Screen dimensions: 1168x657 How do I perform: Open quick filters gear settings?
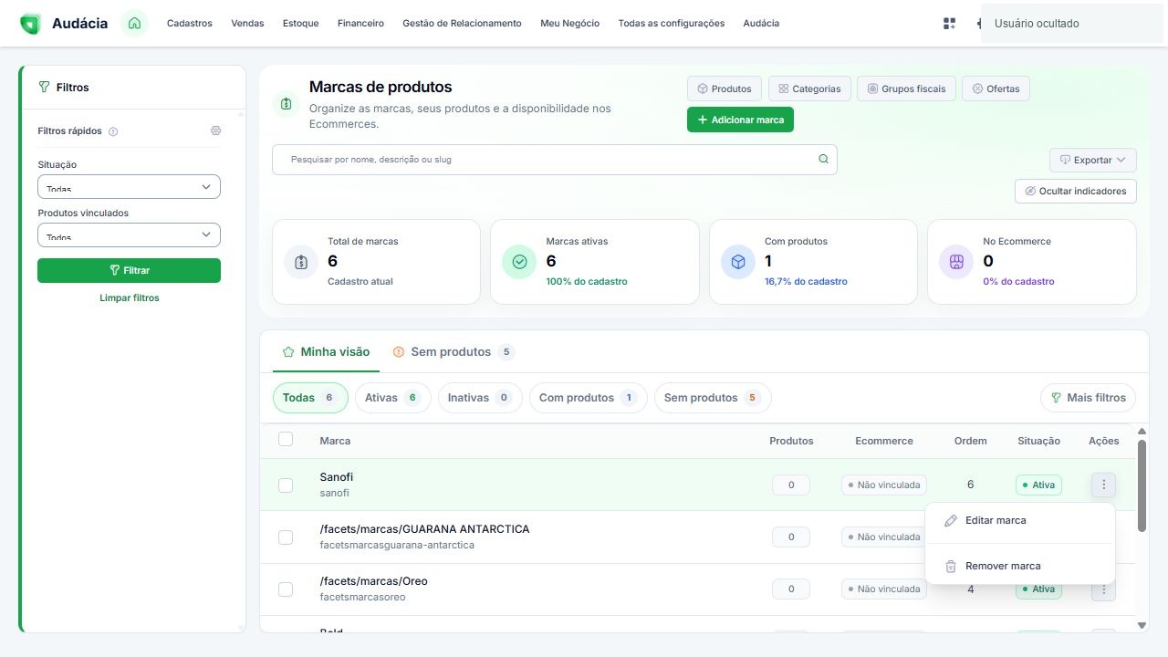215,130
